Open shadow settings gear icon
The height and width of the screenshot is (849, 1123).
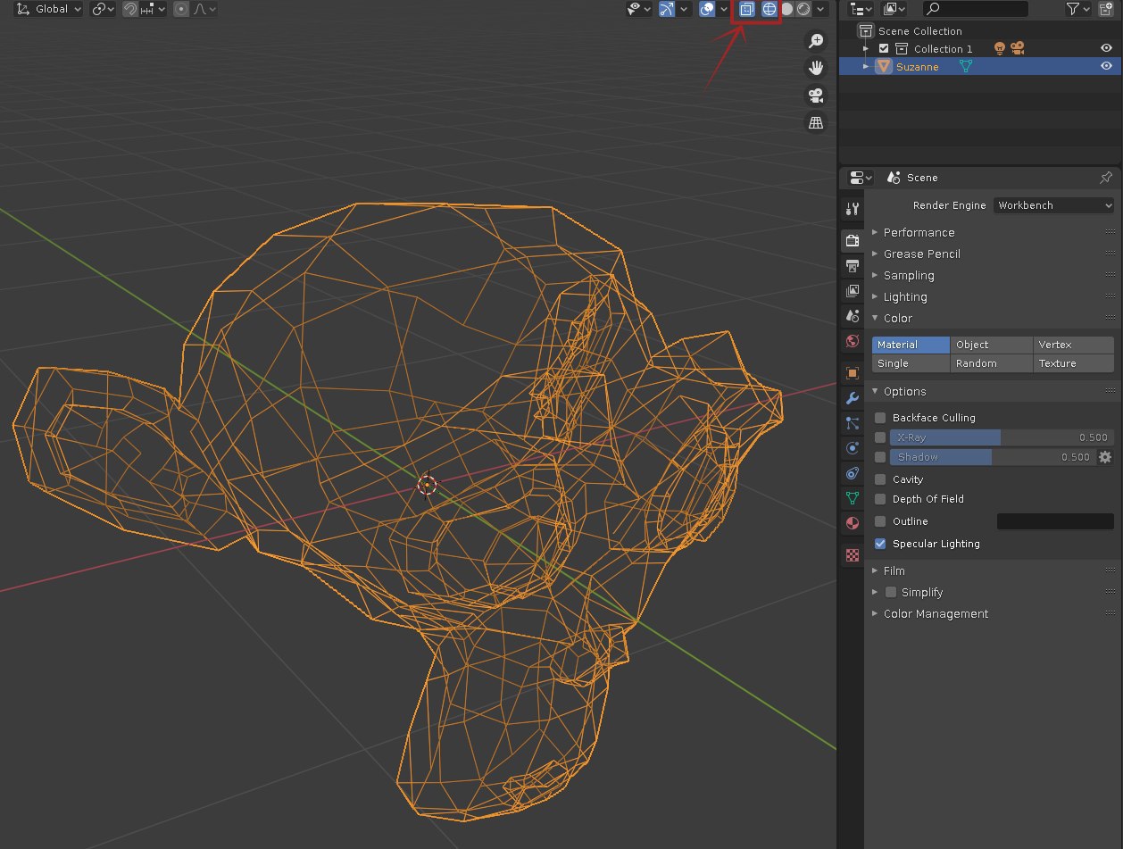coord(1104,457)
